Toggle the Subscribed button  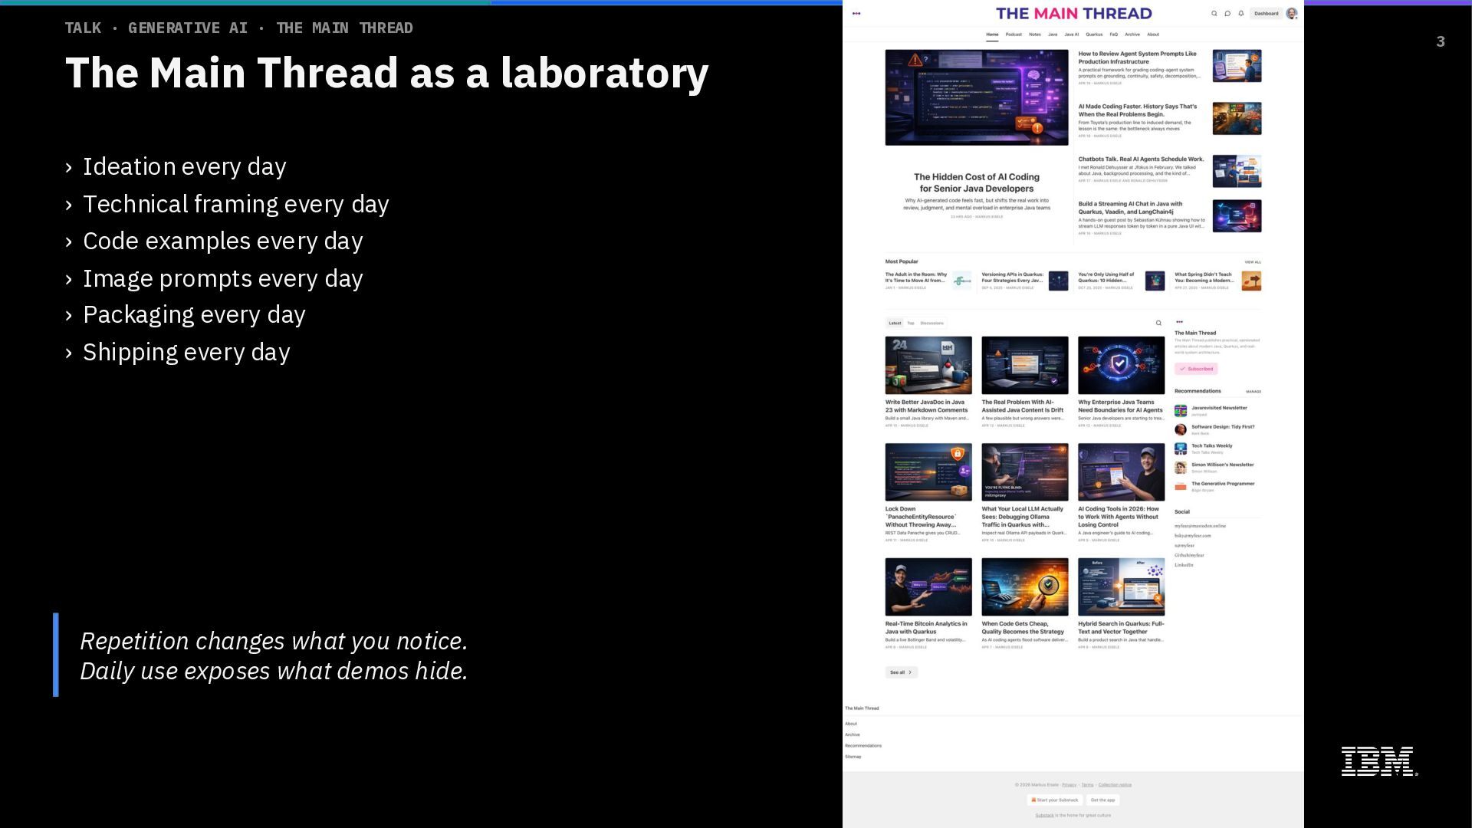(1196, 369)
